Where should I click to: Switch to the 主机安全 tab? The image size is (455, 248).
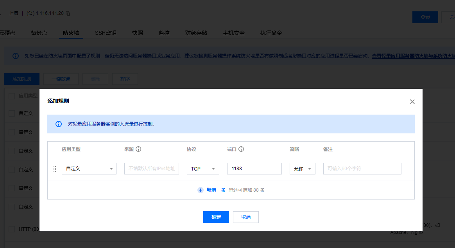[234, 33]
